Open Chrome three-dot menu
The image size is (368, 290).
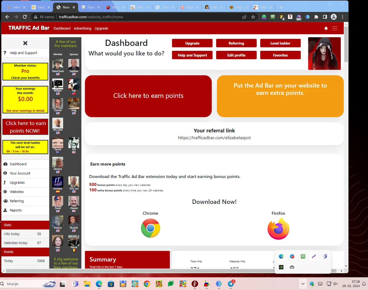point(342,17)
